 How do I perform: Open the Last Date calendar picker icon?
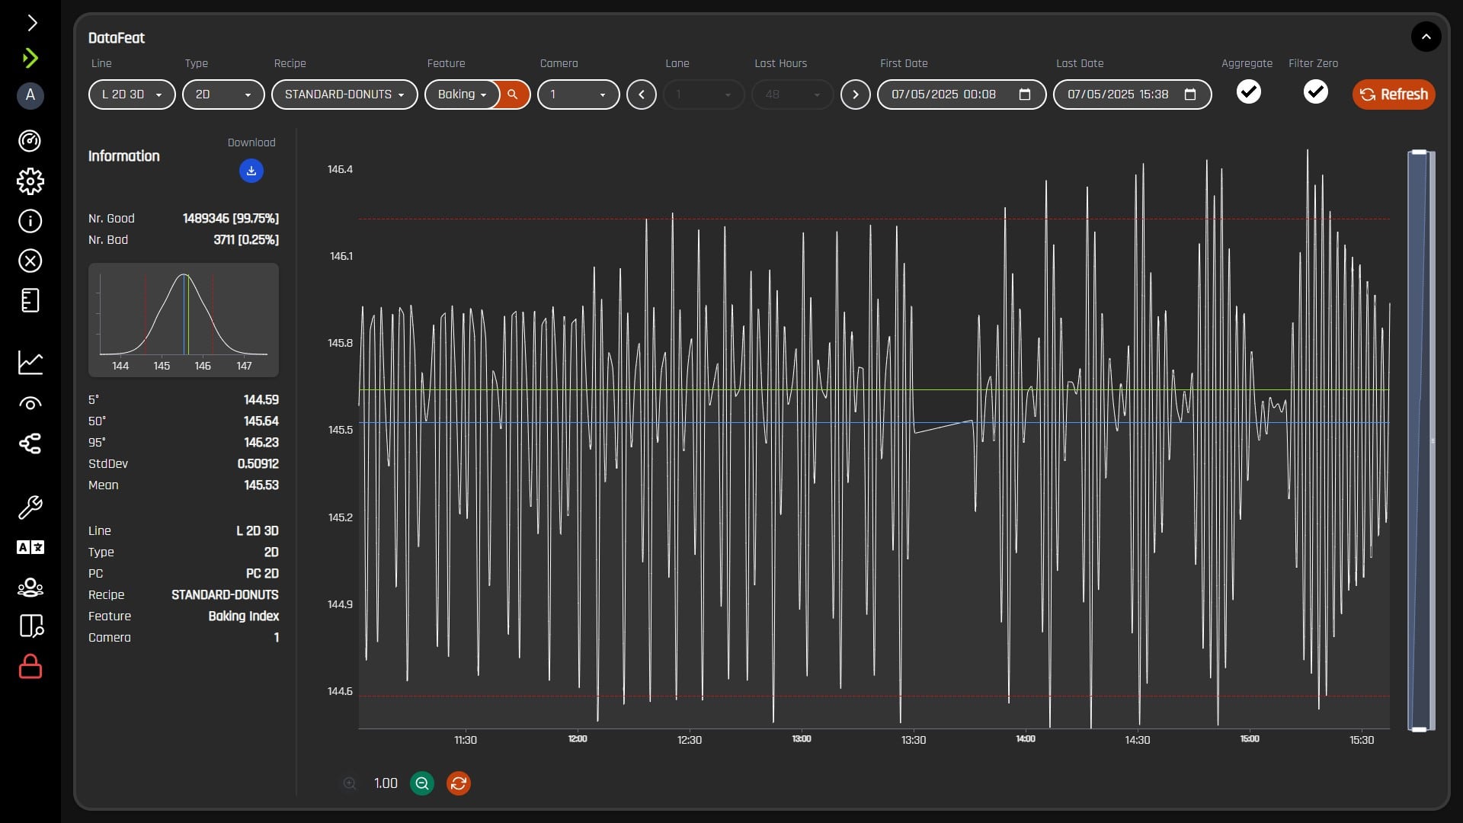1190,94
